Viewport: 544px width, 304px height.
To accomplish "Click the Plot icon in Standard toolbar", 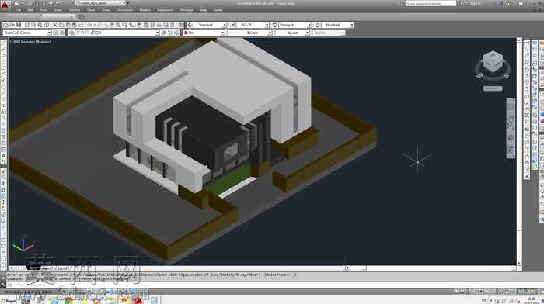I will [x=26, y=25].
